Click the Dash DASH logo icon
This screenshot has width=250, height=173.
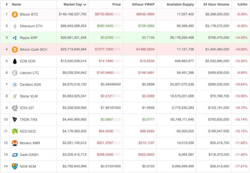coord(15,155)
